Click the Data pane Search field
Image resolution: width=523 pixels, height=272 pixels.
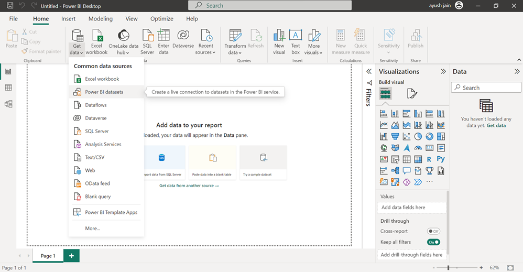click(486, 88)
